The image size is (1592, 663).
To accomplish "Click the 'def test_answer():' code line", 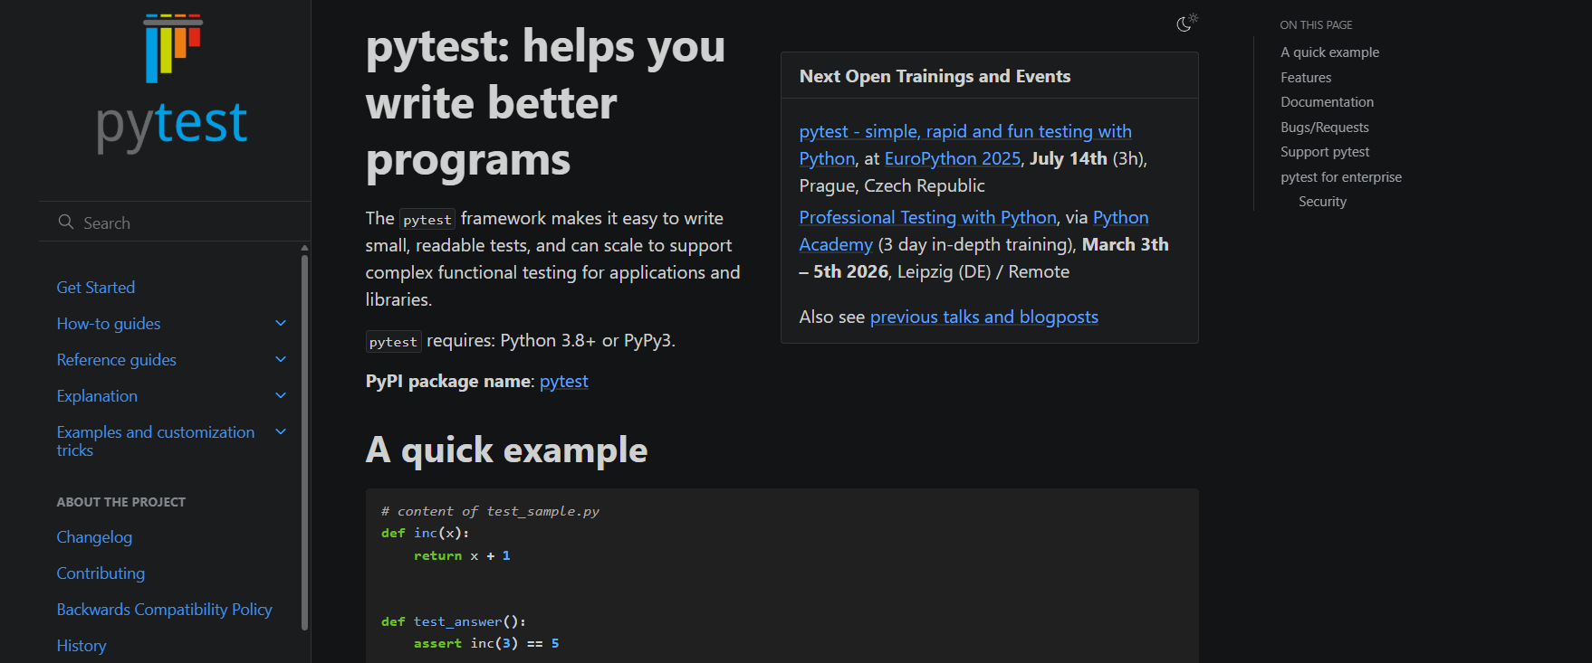I will click(454, 621).
